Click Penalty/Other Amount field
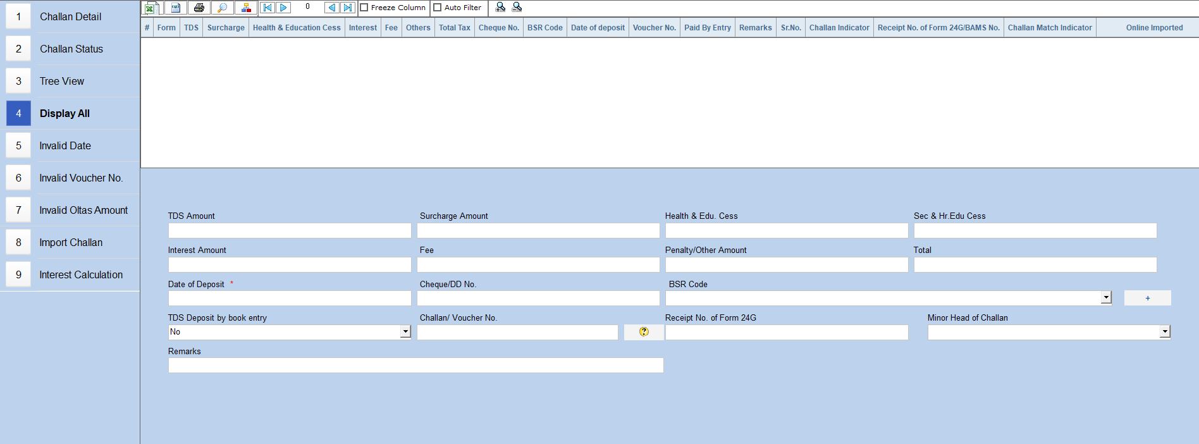1199x444 pixels. [787, 264]
